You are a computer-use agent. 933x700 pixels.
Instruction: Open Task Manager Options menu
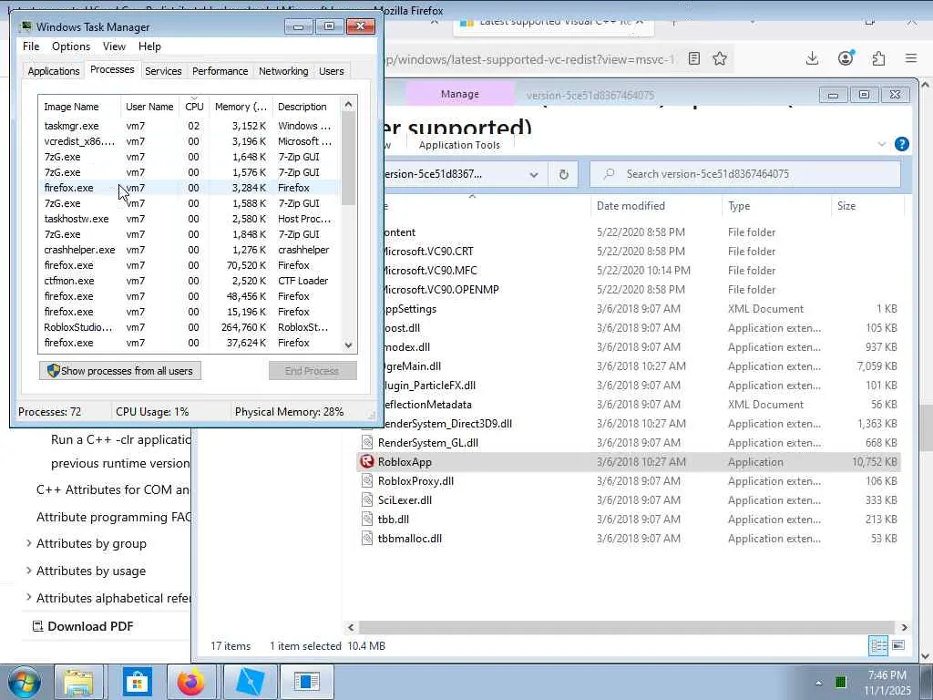pos(71,46)
